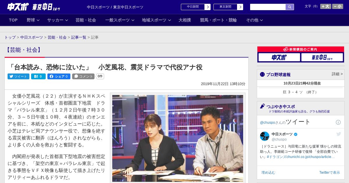Click the 芸能・社会 breadcrumb link

[x=57, y=37]
